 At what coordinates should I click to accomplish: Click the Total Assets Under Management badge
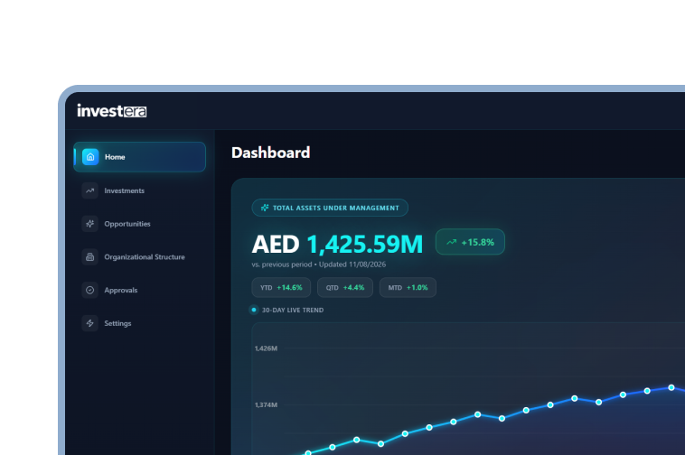(x=330, y=208)
